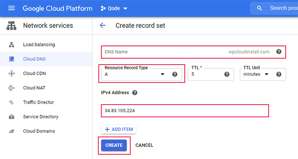
Task: Open help for TTL Unit
Action: tap(279, 74)
